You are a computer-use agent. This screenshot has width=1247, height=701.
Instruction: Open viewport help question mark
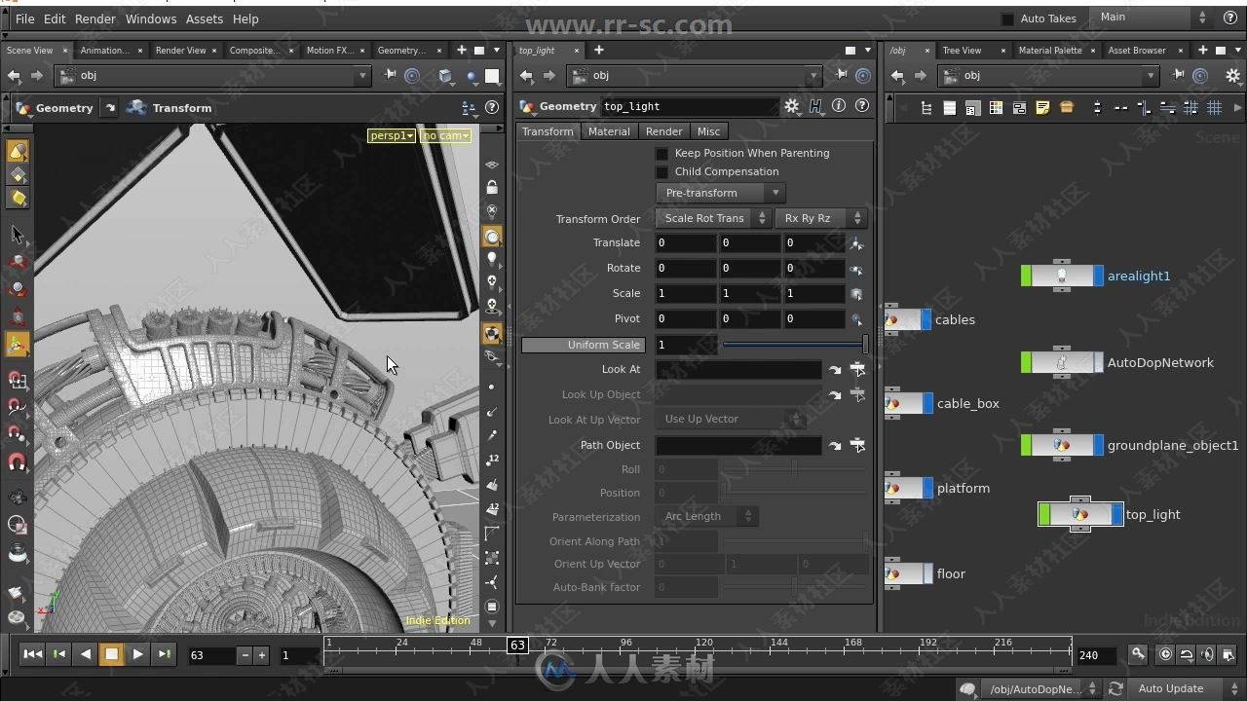tap(492, 108)
